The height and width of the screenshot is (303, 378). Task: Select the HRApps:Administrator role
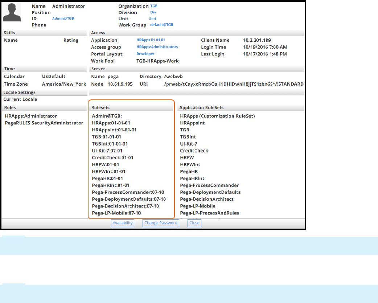click(x=31, y=116)
